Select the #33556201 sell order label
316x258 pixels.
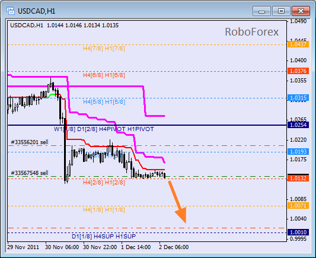coord(30,142)
